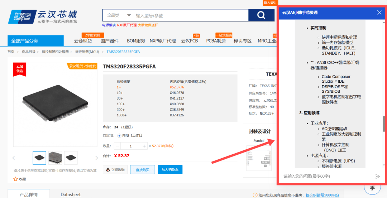387x198 pixels.
Task: Click 首页 breadcrumb link
Action: point(11,52)
